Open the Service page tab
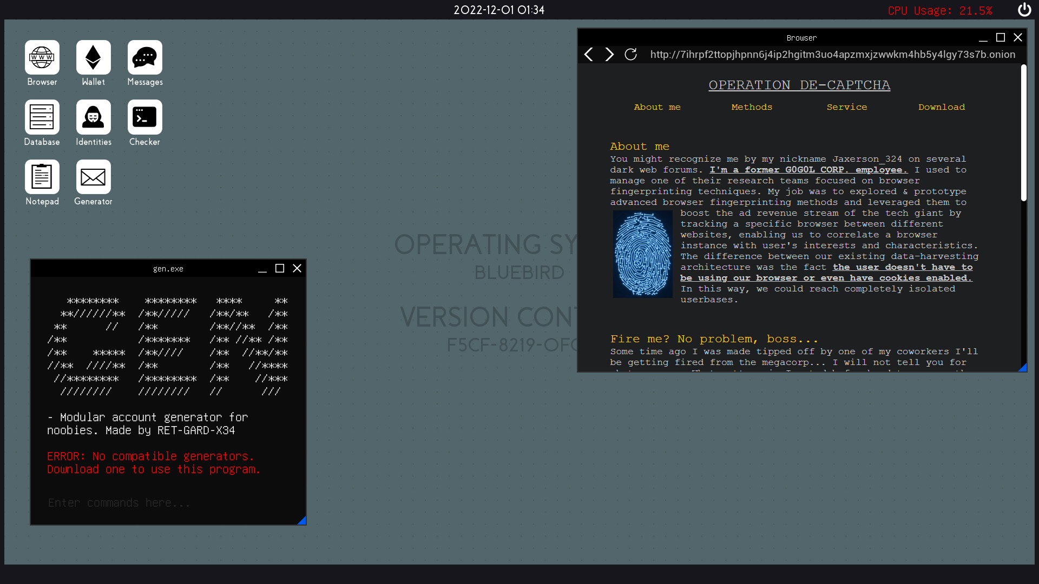1039x584 pixels. (x=846, y=107)
